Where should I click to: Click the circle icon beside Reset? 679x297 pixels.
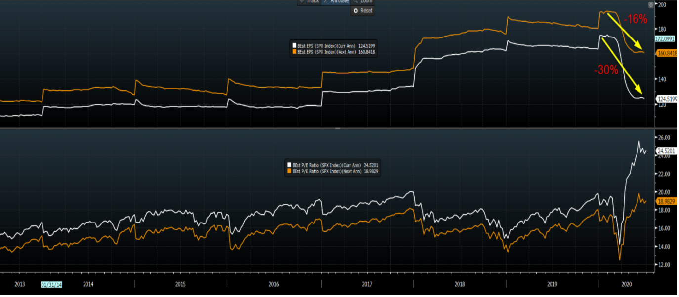pyautogui.click(x=356, y=11)
